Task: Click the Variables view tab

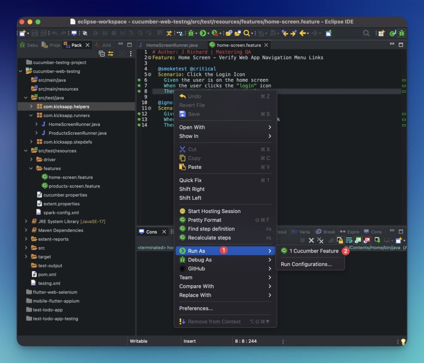Action: [x=301, y=232]
